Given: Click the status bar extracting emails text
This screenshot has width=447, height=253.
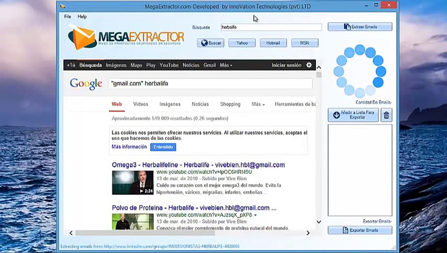Looking at the screenshot, I should pos(150,246).
